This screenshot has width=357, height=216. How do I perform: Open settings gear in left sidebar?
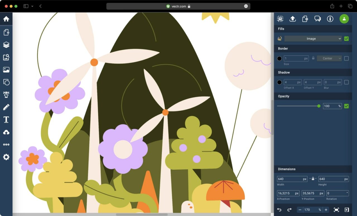tap(6, 157)
